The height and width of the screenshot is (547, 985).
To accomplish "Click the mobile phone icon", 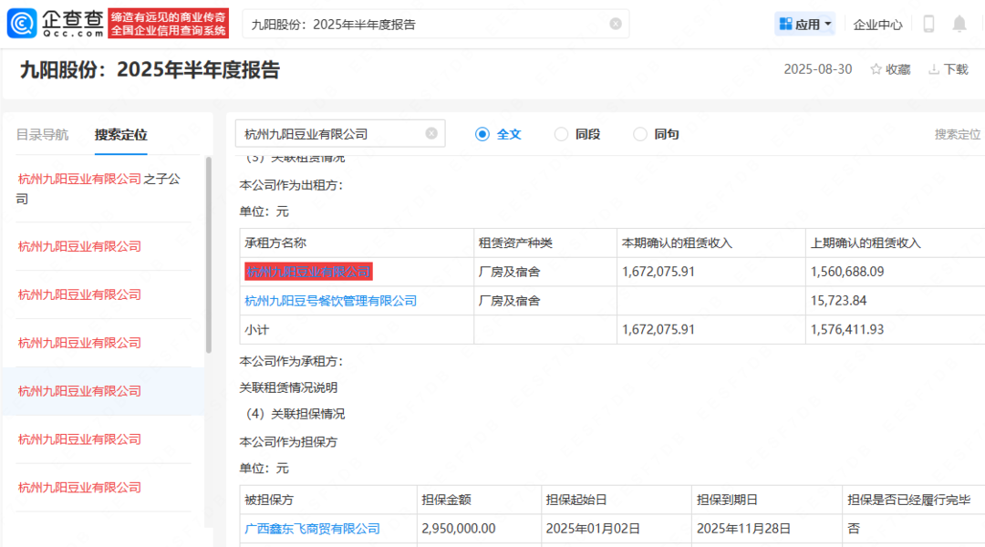I will pyautogui.click(x=928, y=25).
